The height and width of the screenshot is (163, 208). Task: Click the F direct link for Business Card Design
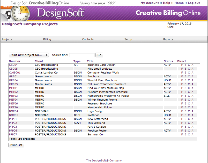coord(182,65)
